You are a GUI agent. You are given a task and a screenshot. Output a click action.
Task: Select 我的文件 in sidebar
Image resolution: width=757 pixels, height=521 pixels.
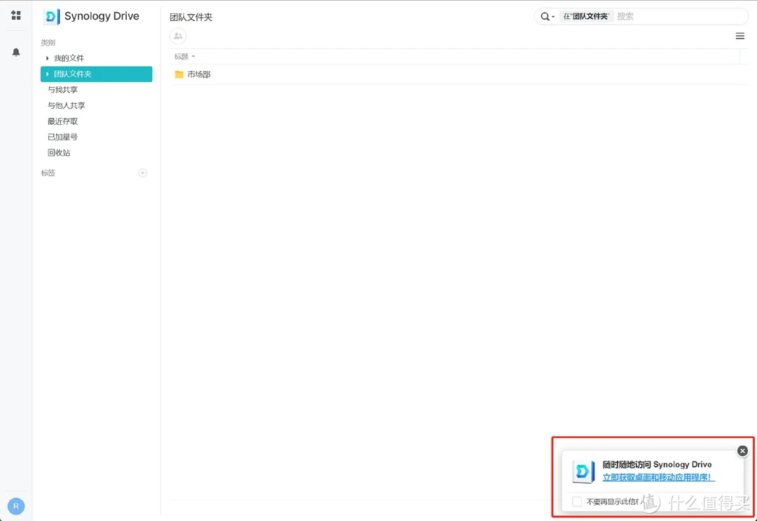[69, 58]
